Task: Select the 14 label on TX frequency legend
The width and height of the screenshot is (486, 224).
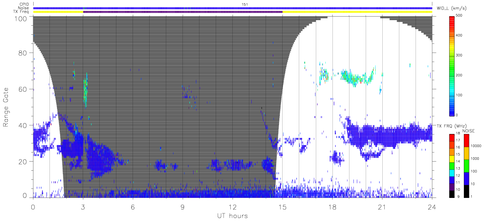Action: tap(459, 162)
